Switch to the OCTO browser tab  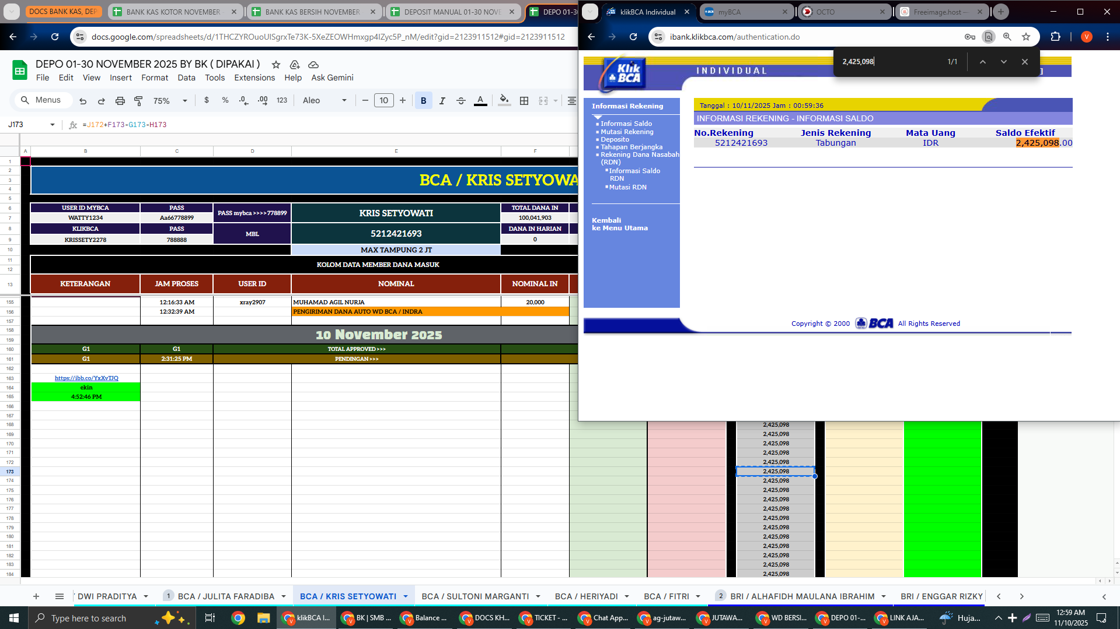pos(844,12)
